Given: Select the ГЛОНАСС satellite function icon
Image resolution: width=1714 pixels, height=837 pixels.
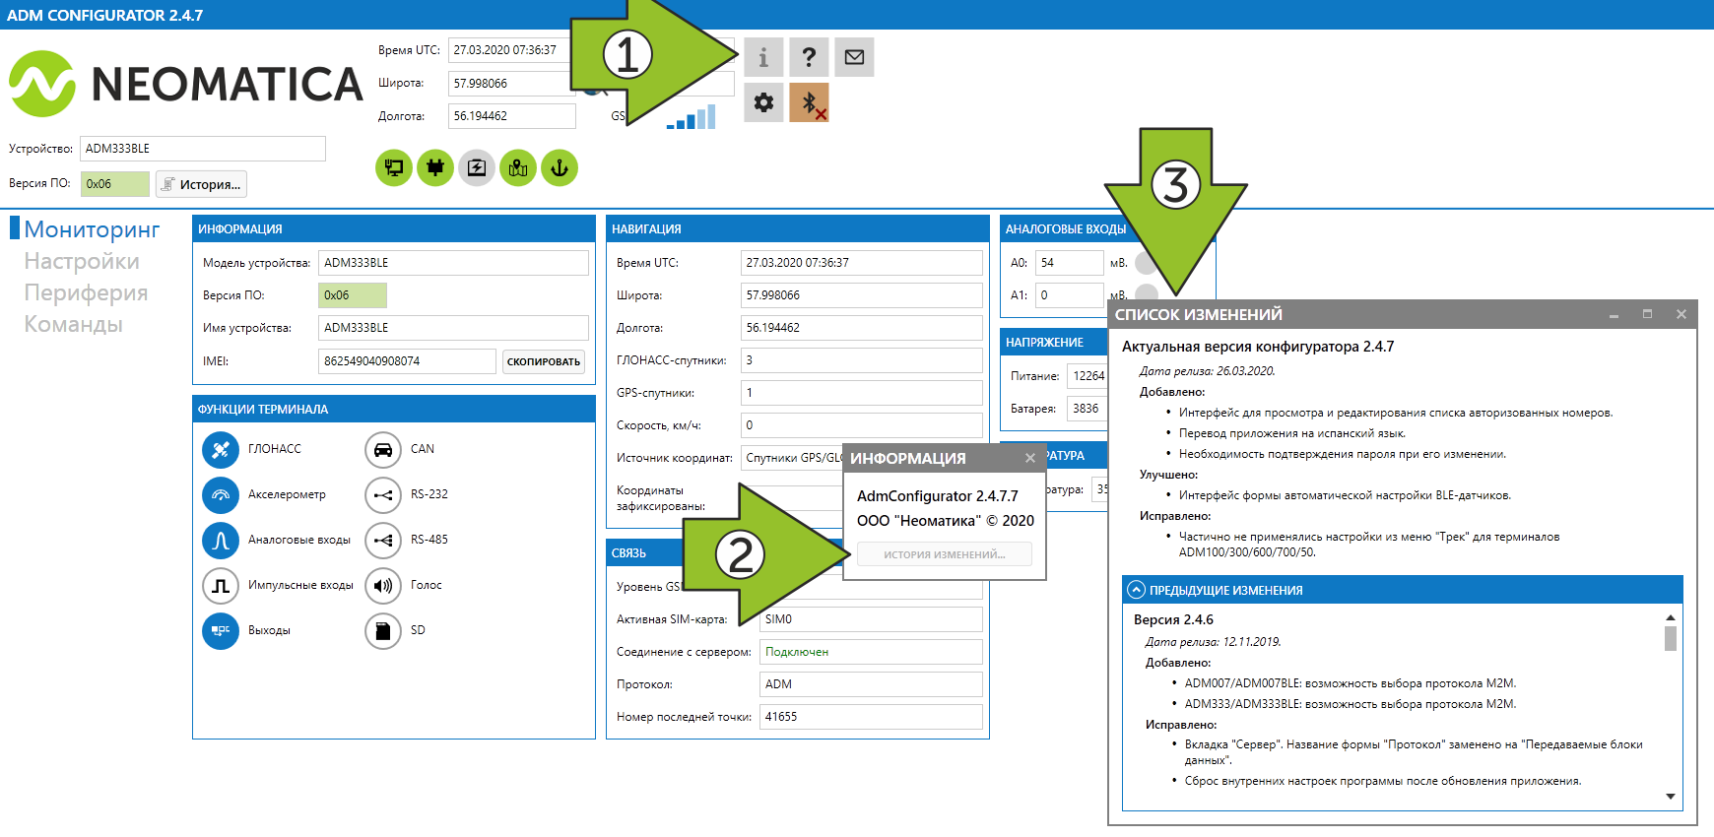Looking at the screenshot, I should 221,450.
